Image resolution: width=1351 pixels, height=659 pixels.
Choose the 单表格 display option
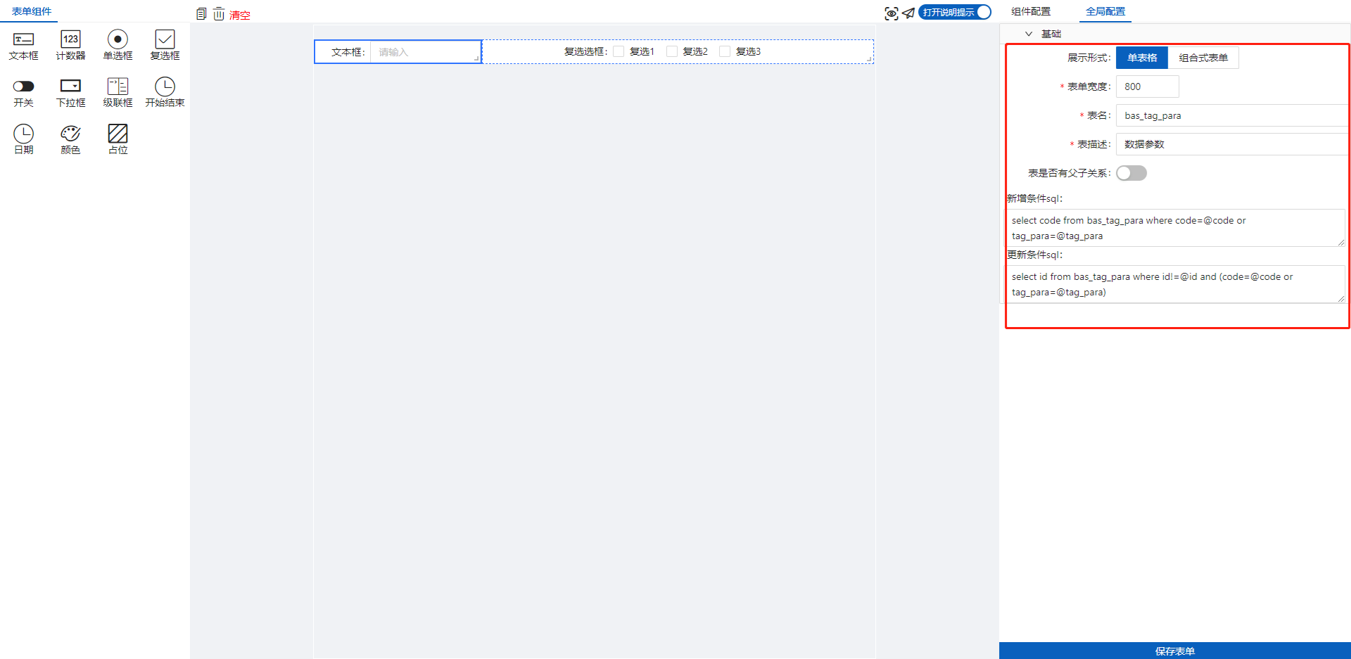(x=1142, y=58)
